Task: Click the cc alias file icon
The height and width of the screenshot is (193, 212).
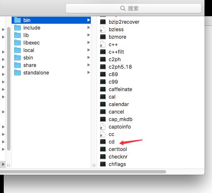Action: (102, 134)
